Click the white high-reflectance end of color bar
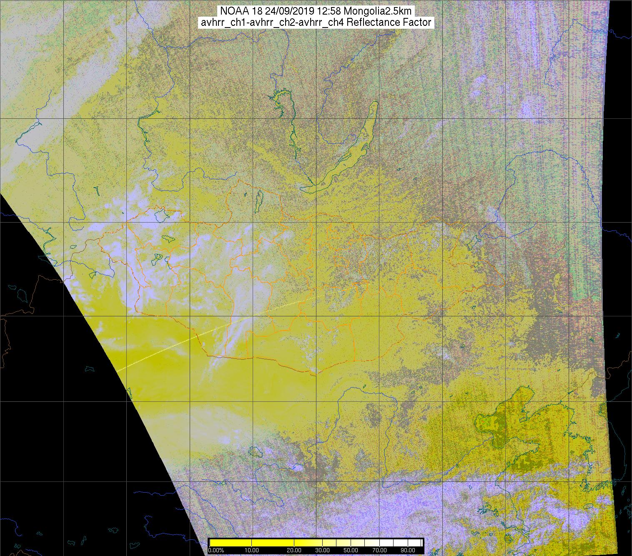Image resolution: width=632 pixels, height=556 pixels. (x=401, y=543)
